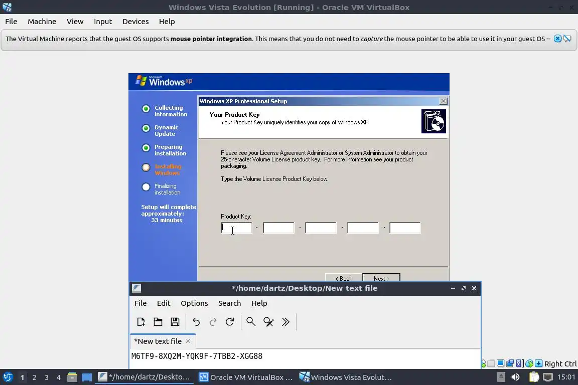
Task: Click the second Product Key field
Action: (278, 228)
